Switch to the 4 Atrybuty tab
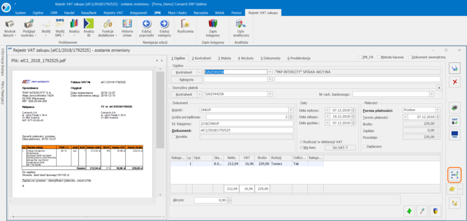The width and height of the screenshot is (467, 221). (246, 58)
